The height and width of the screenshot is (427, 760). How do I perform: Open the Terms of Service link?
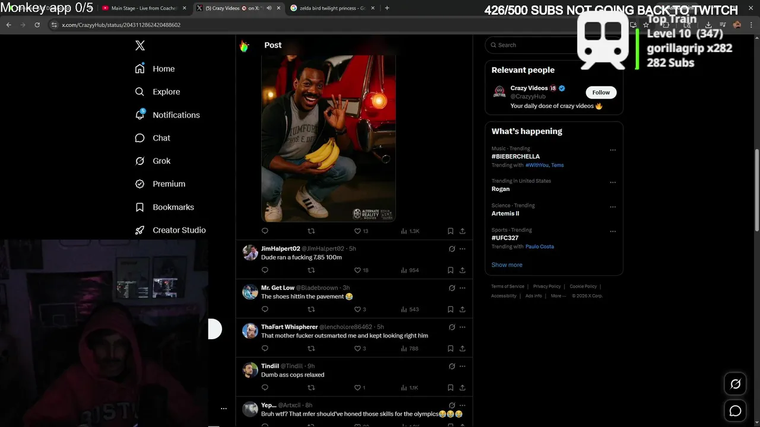508,286
